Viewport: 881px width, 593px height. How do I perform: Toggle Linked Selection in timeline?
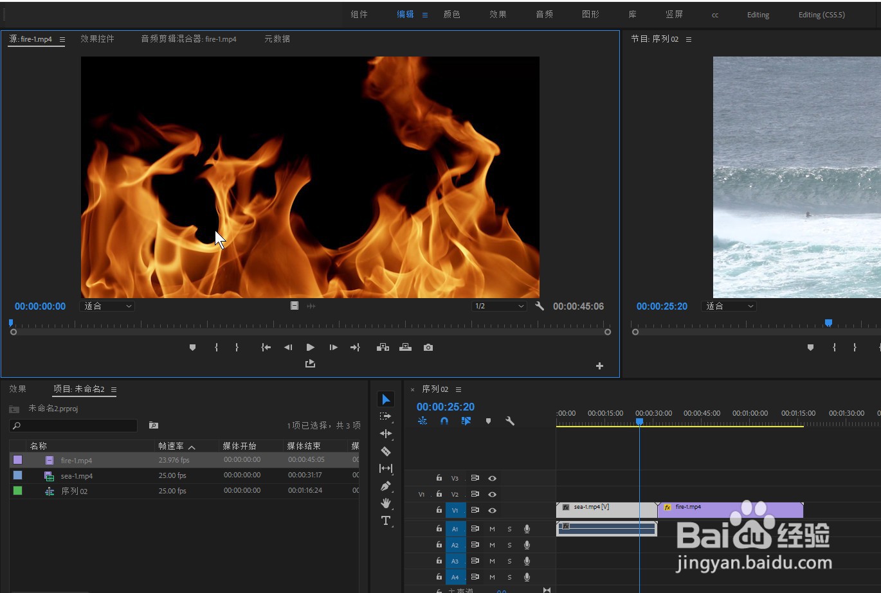click(x=466, y=421)
